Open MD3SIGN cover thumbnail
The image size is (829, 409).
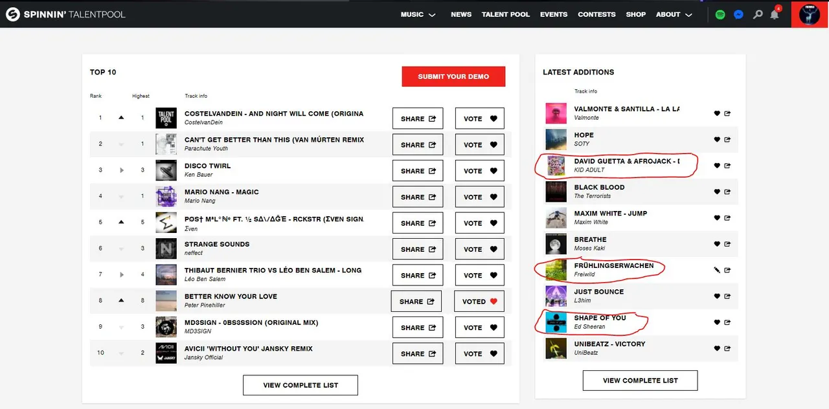pyautogui.click(x=166, y=327)
